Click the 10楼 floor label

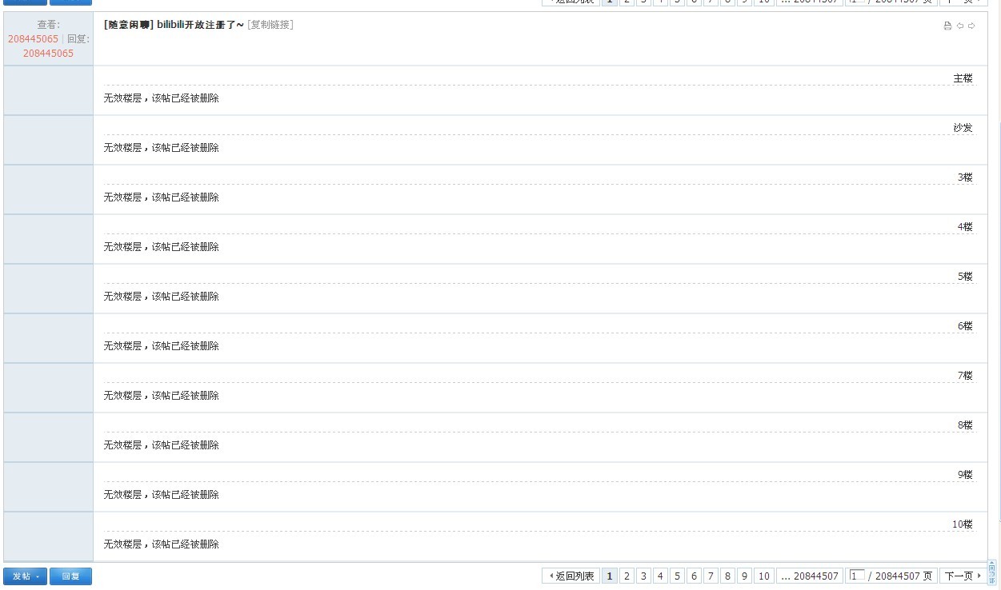963,524
